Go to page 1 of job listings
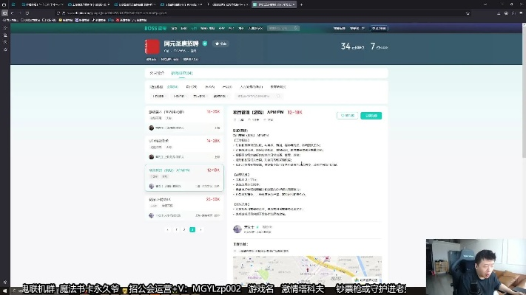The height and width of the screenshot is (295, 526). pos(176,229)
